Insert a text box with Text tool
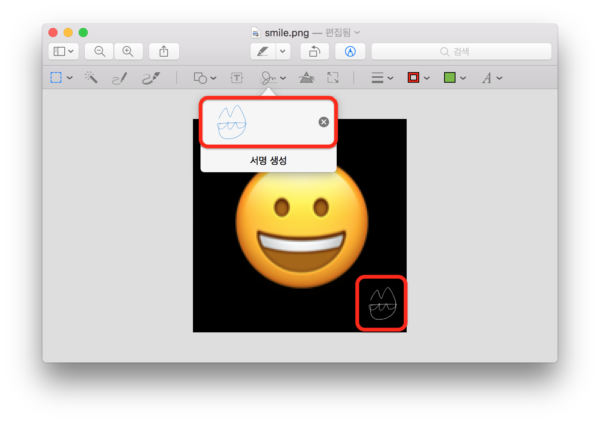600x423 pixels. 237,78
